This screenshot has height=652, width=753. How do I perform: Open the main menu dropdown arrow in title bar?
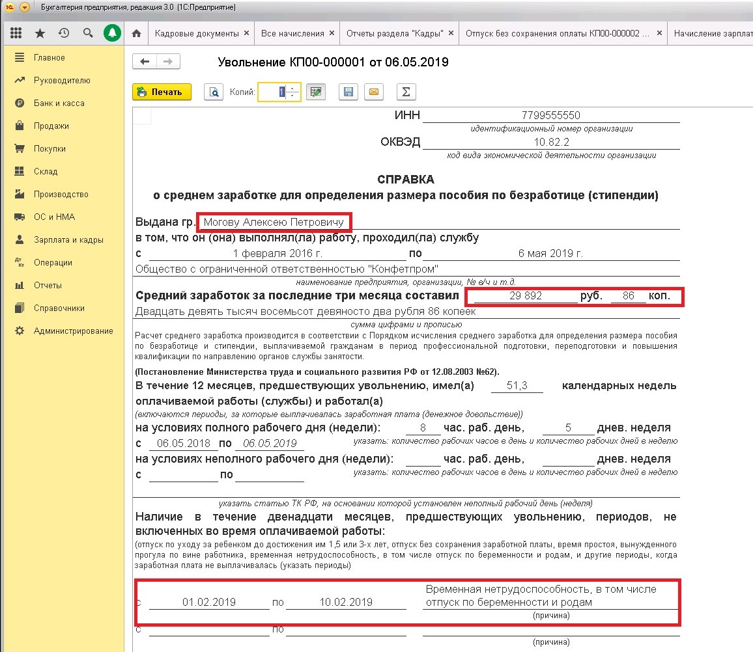(x=25, y=7)
